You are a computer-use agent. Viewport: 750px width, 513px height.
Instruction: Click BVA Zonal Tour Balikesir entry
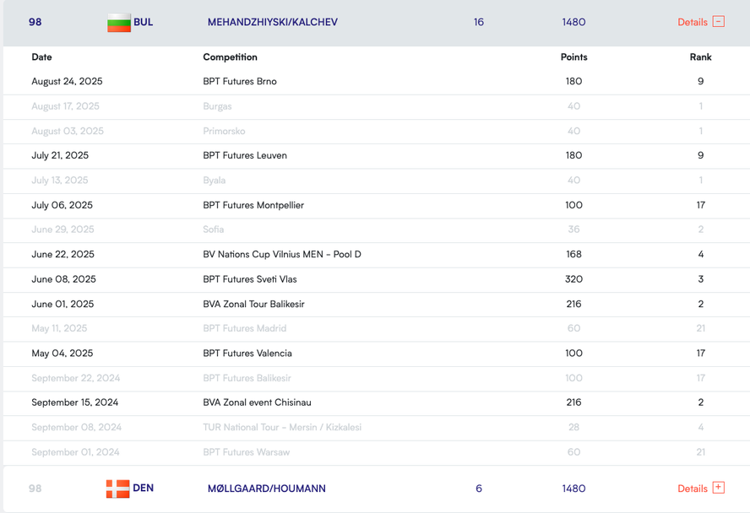click(x=253, y=304)
